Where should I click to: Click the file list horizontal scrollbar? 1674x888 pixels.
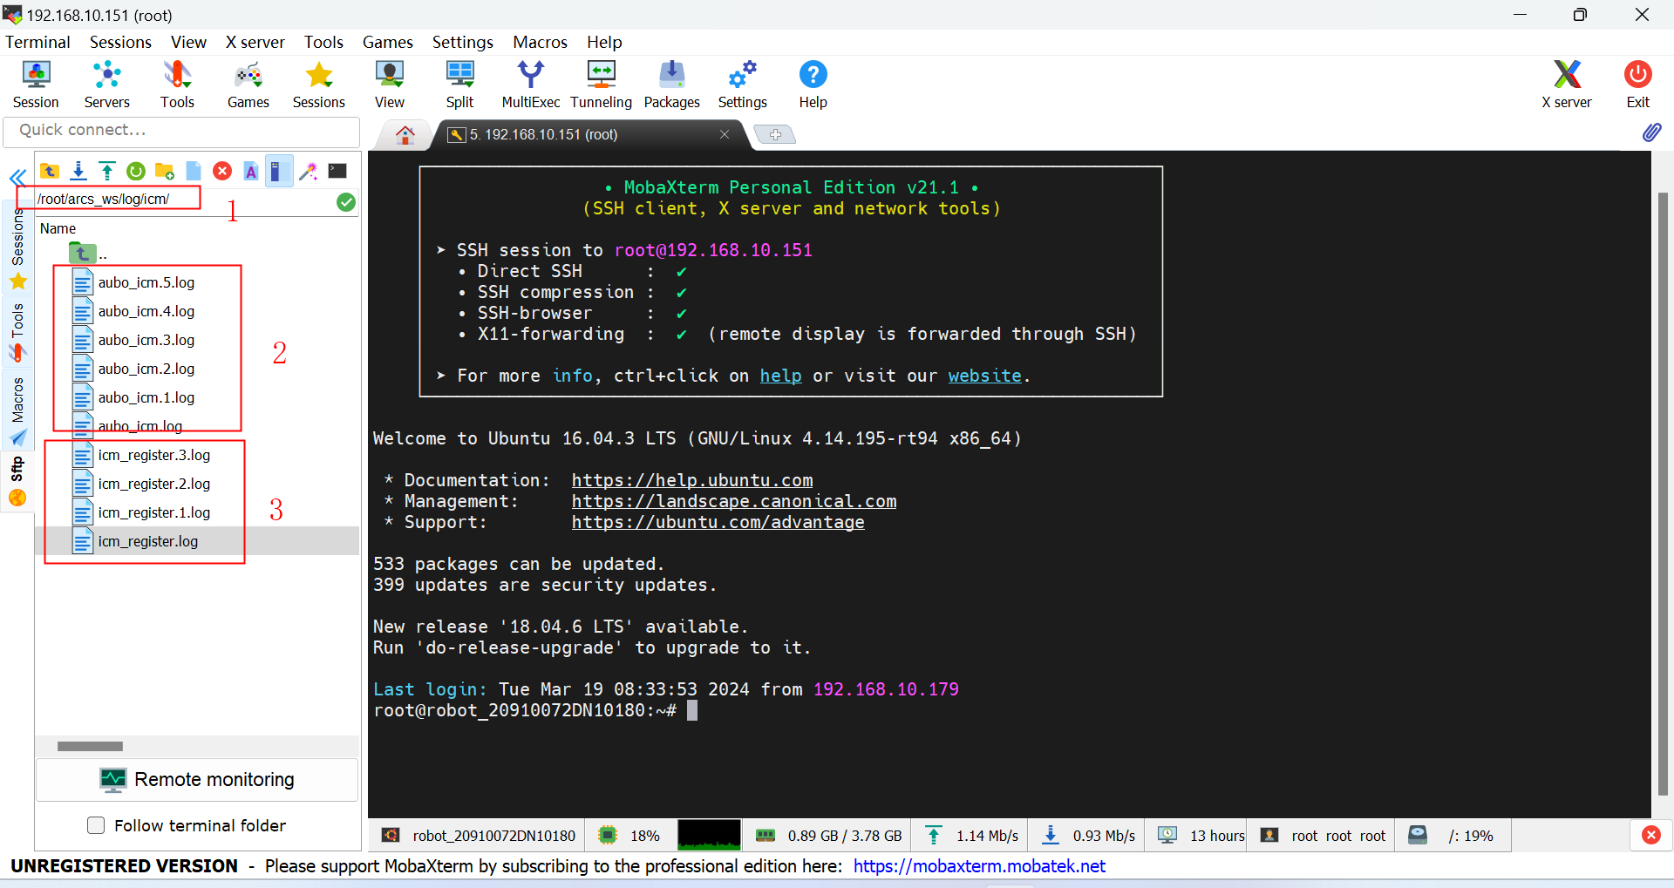coord(90,747)
